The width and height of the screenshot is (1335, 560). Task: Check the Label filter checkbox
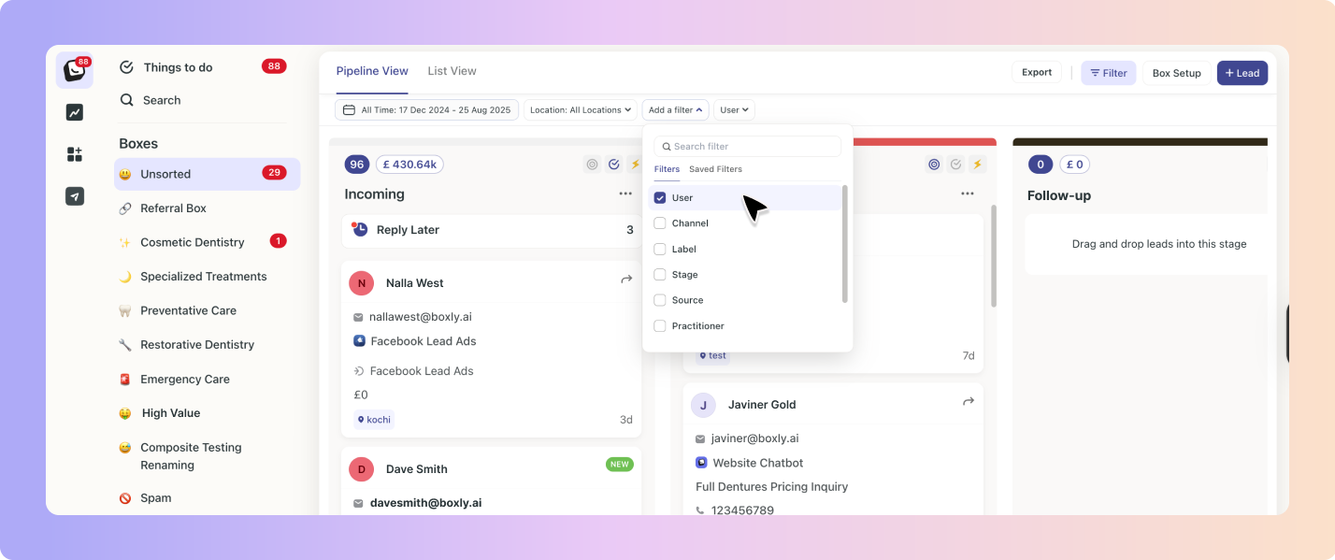point(660,250)
